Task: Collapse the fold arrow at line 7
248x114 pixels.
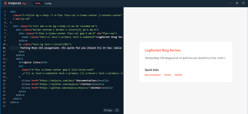Action: click(7, 34)
